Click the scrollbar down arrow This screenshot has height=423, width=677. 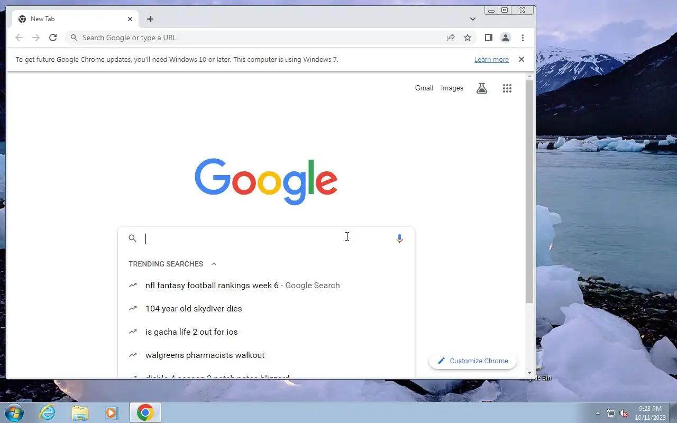pos(530,373)
